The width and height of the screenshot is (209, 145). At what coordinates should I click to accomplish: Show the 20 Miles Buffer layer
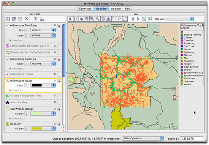pyautogui.click(x=59, y=53)
